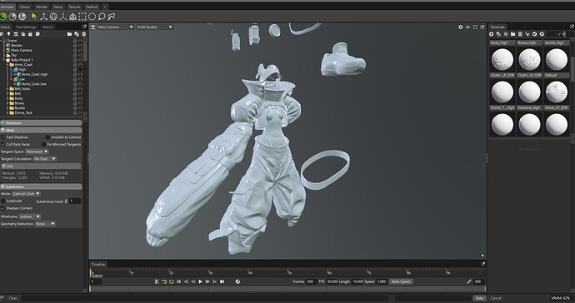Play the timeline animation
This screenshot has height=303, width=575.
tap(200, 281)
